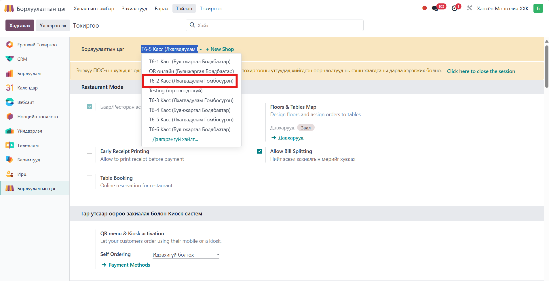Enable Early Receipt Printing checkbox
The width and height of the screenshot is (549, 281).
pos(90,151)
